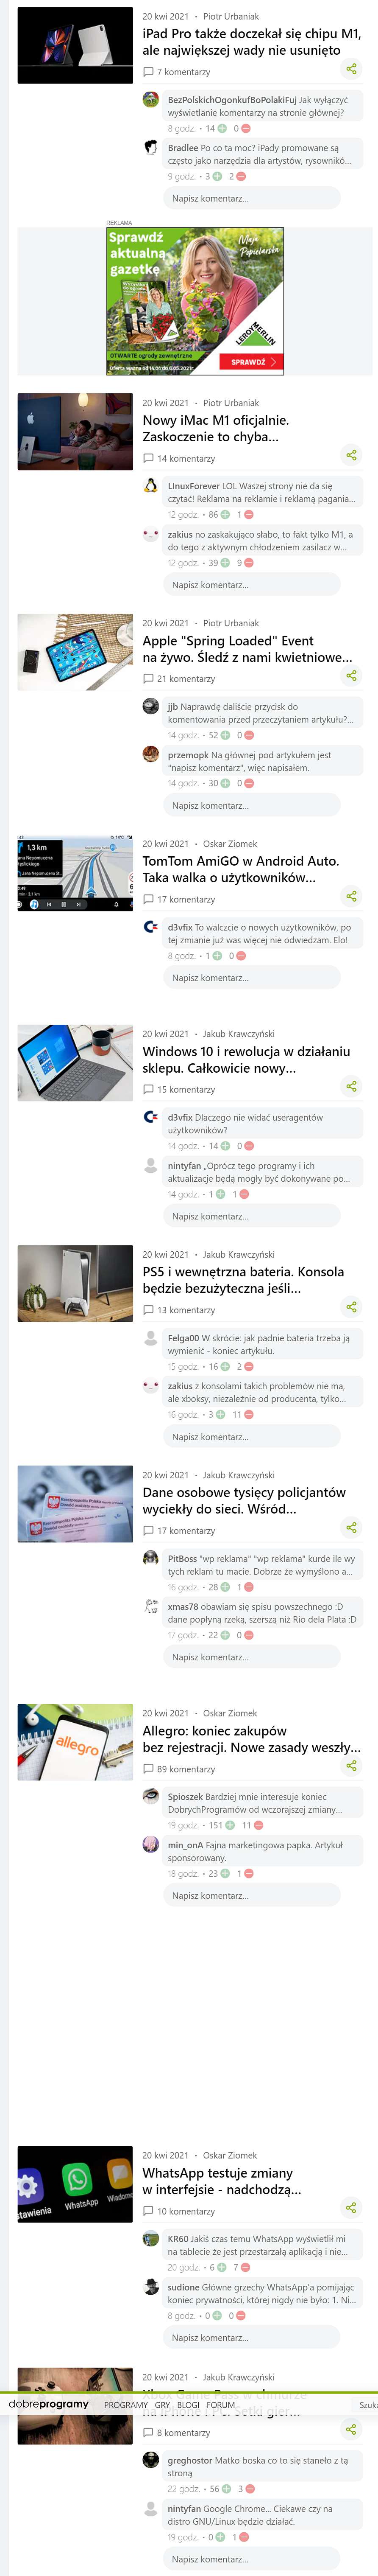
Task: Open the Apple Spring Loaded event thumbnail
Action: pos(75,652)
